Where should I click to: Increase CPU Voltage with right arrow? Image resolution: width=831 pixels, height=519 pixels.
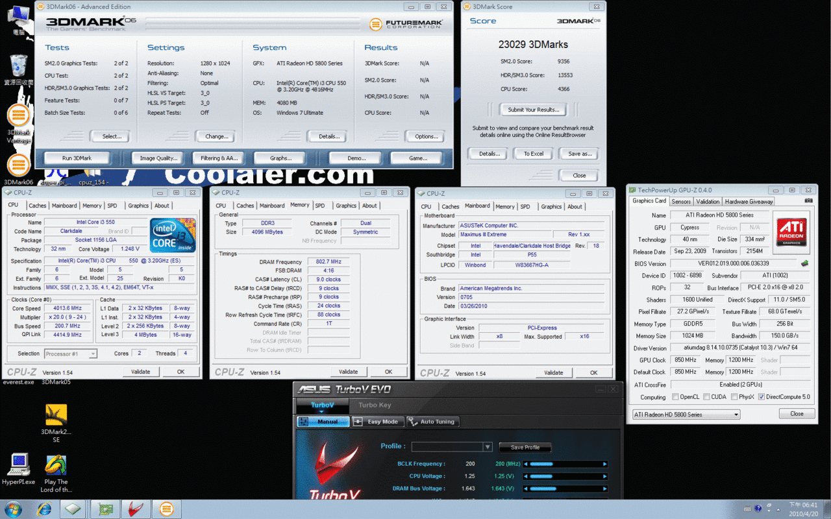(x=605, y=476)
